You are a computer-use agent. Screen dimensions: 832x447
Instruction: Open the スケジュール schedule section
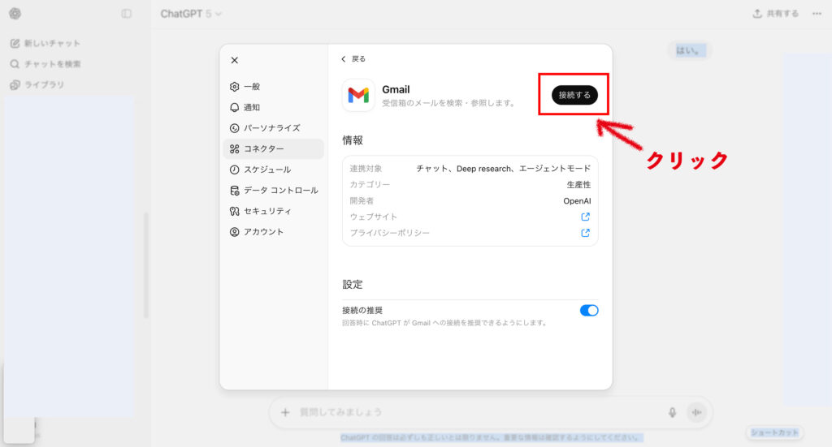(x=266, y=170)
